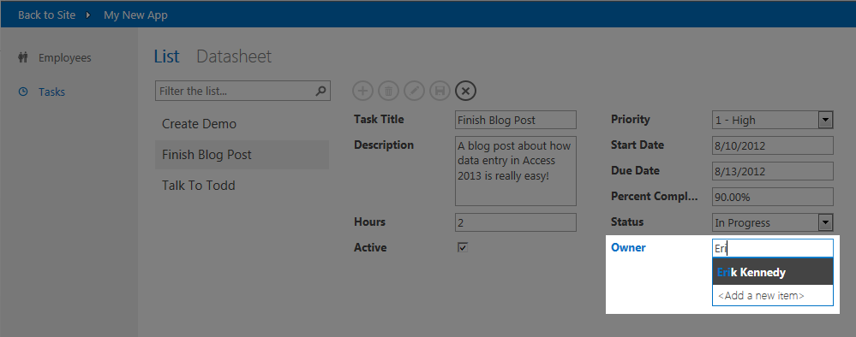Viewport: 856px width, 337px height.
Task: Select the Add a new item option
Action: click(773, 296)
